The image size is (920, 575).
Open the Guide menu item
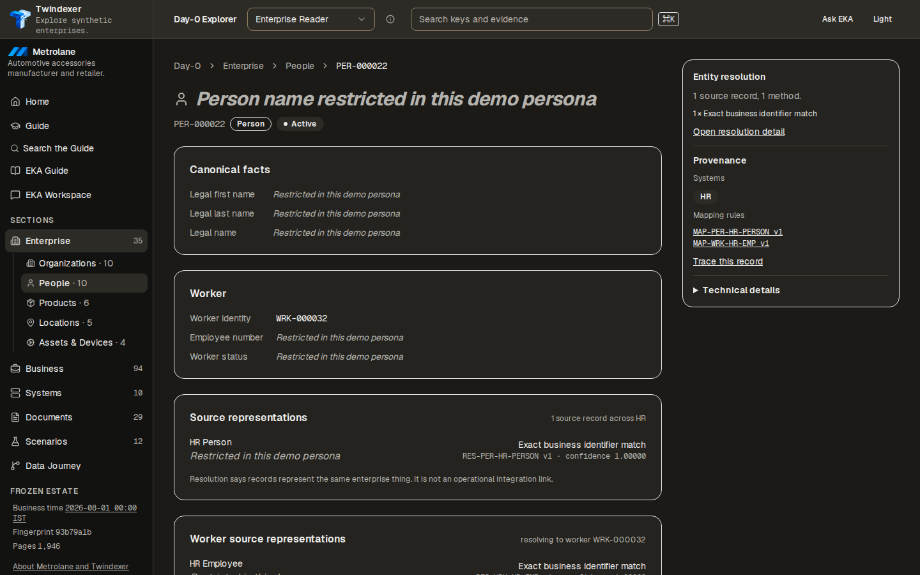tap(76, 126)
